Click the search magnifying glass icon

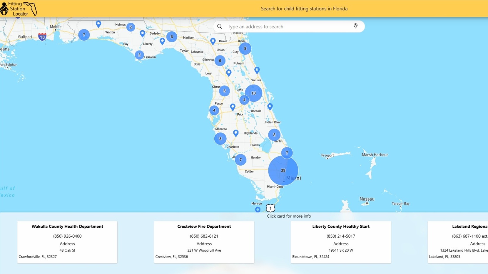coord(220,26)
